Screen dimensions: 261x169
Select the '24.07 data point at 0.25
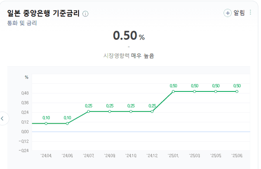pos(88,111)
